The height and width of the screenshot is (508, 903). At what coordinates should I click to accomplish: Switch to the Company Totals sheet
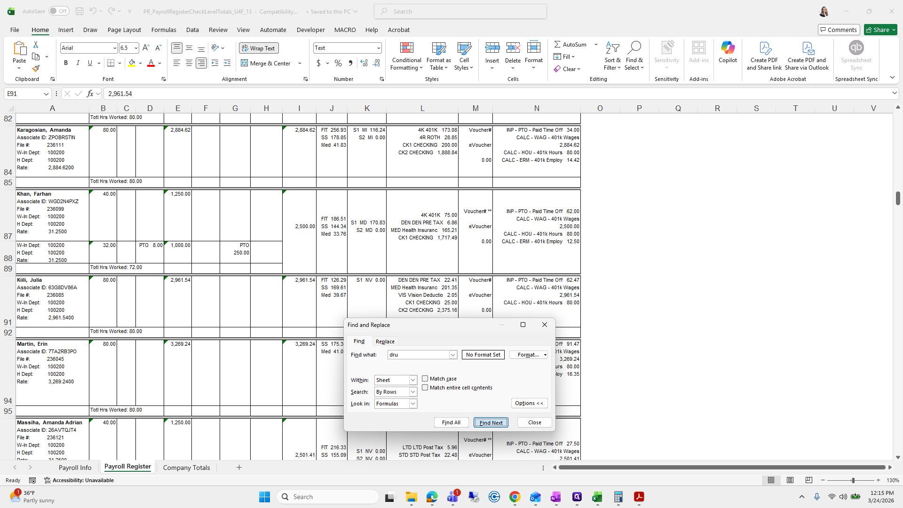[186, 468]
